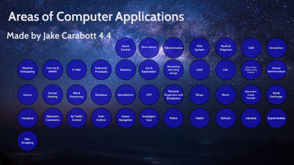This screenshot has width=294, height=165.
Task: Click the Areas of Computer Applications title
Action: click(x=96, y=17)
